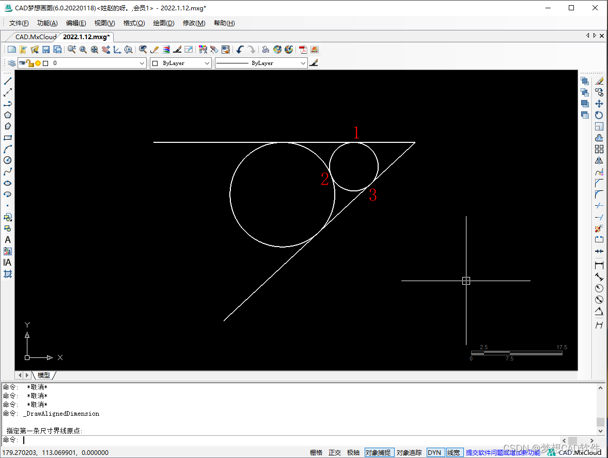Select the Rectangle drawing tool
608x458 pixels.
point(8,138)
